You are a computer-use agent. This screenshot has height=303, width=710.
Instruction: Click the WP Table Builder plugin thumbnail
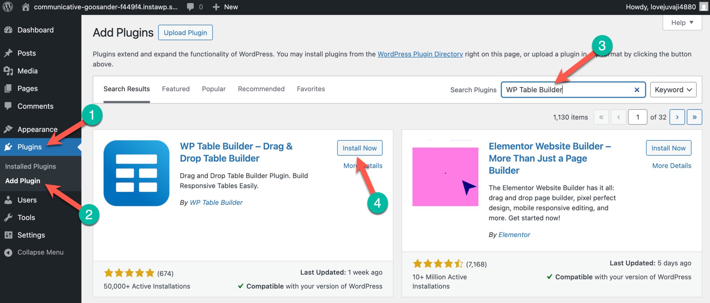coord(136,173)
